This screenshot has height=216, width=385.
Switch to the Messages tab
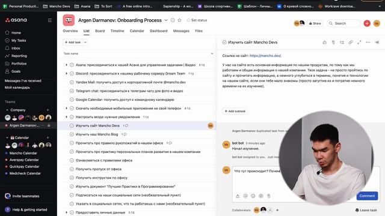click(x=181, y=31)
